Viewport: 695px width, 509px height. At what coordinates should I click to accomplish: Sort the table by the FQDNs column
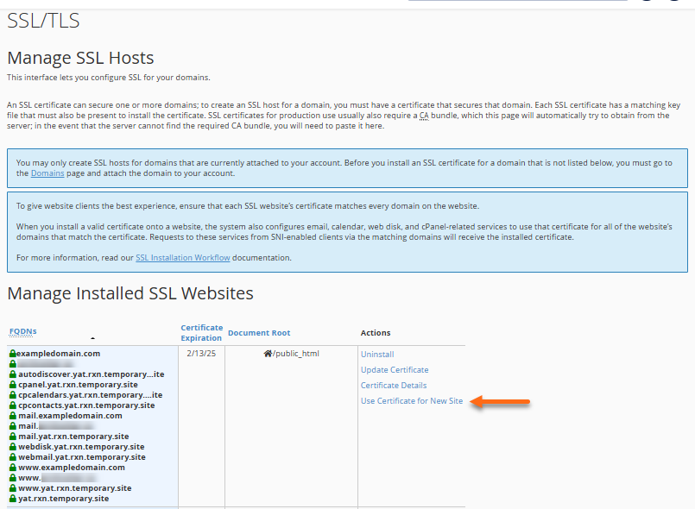point(22,331)
